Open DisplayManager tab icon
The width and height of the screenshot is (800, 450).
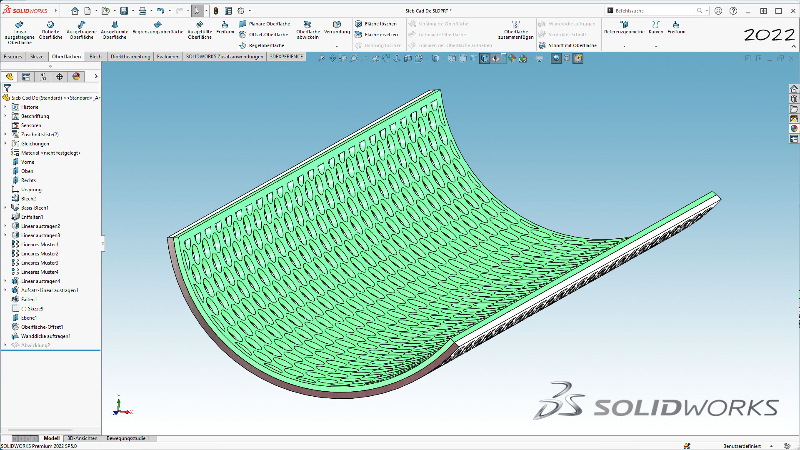pyautogui.click(x=76, y=77)
